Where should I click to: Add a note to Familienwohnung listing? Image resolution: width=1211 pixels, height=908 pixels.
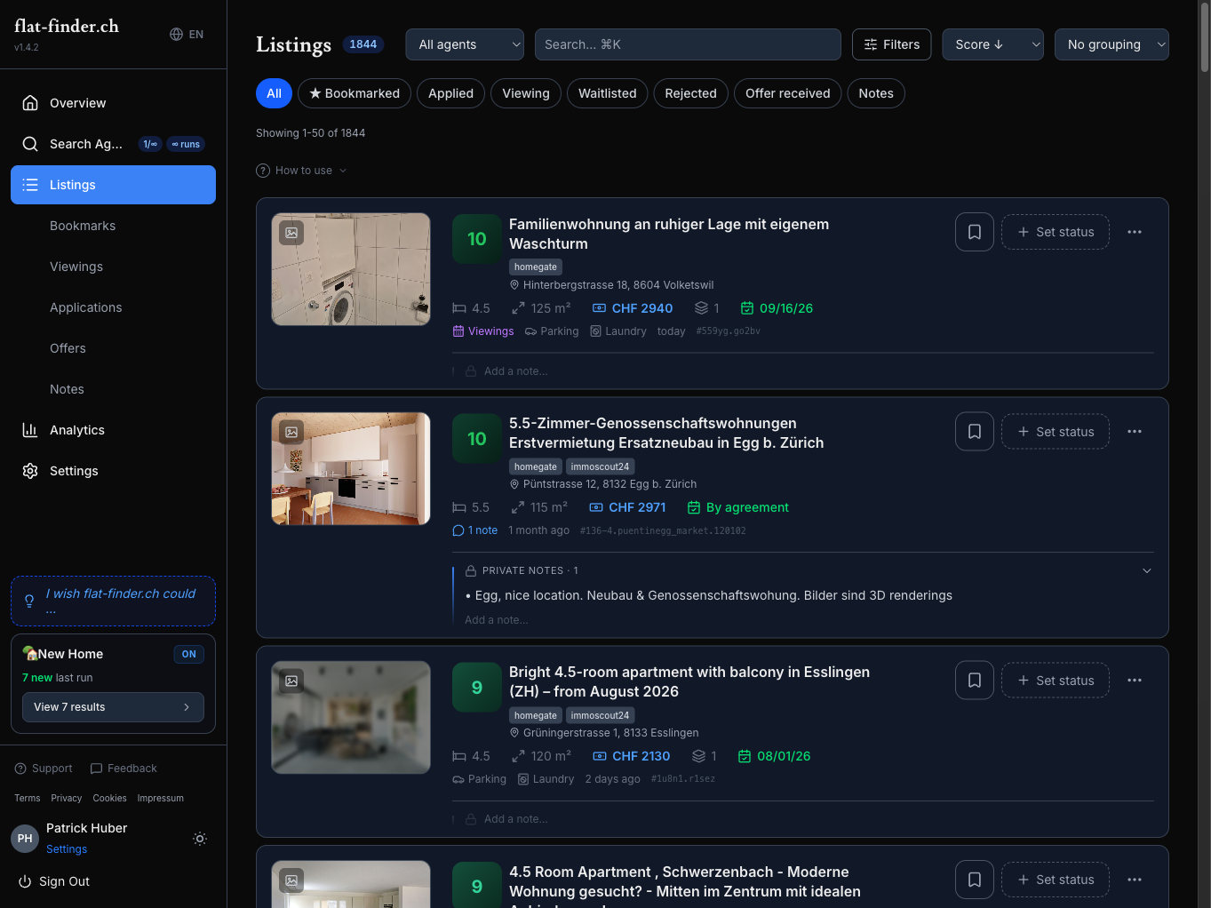click(515, 371)
